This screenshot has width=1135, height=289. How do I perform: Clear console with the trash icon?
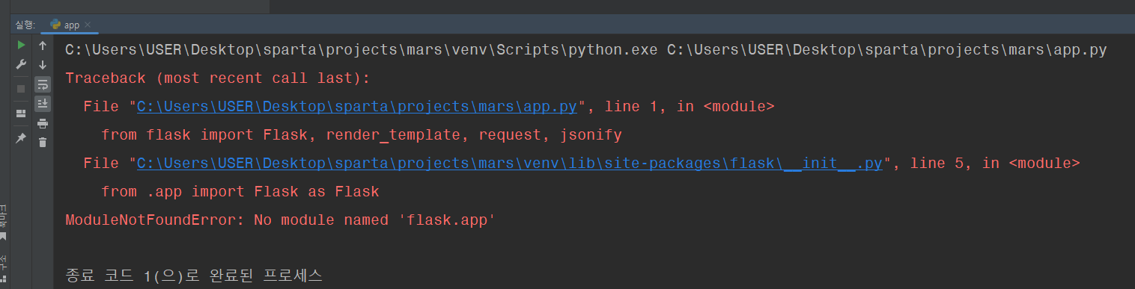(43, 142)
